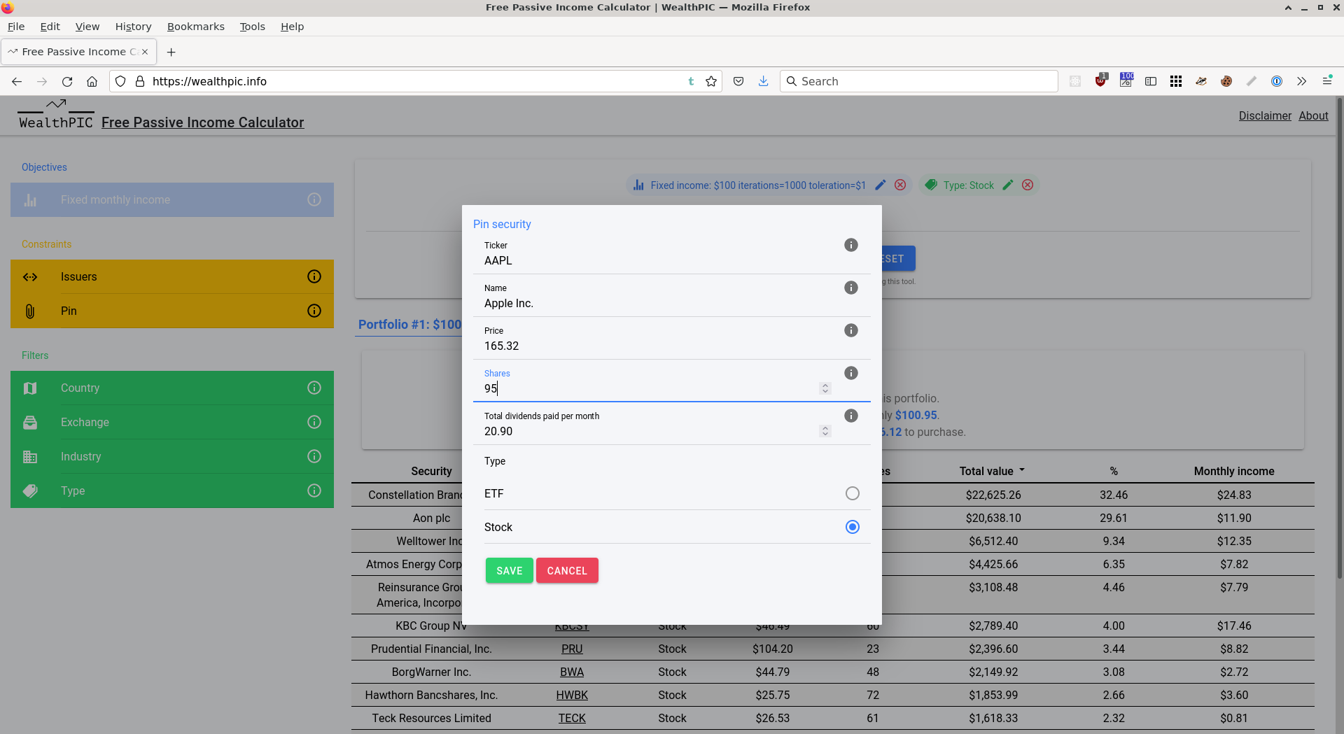Open info for Issuers constraint
This screenshot has width=1344, height=734.
coord(314,276)
